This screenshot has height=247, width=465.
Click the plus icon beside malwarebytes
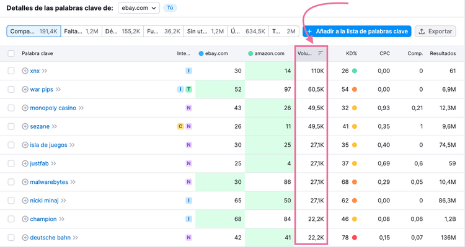pos(25,182)
